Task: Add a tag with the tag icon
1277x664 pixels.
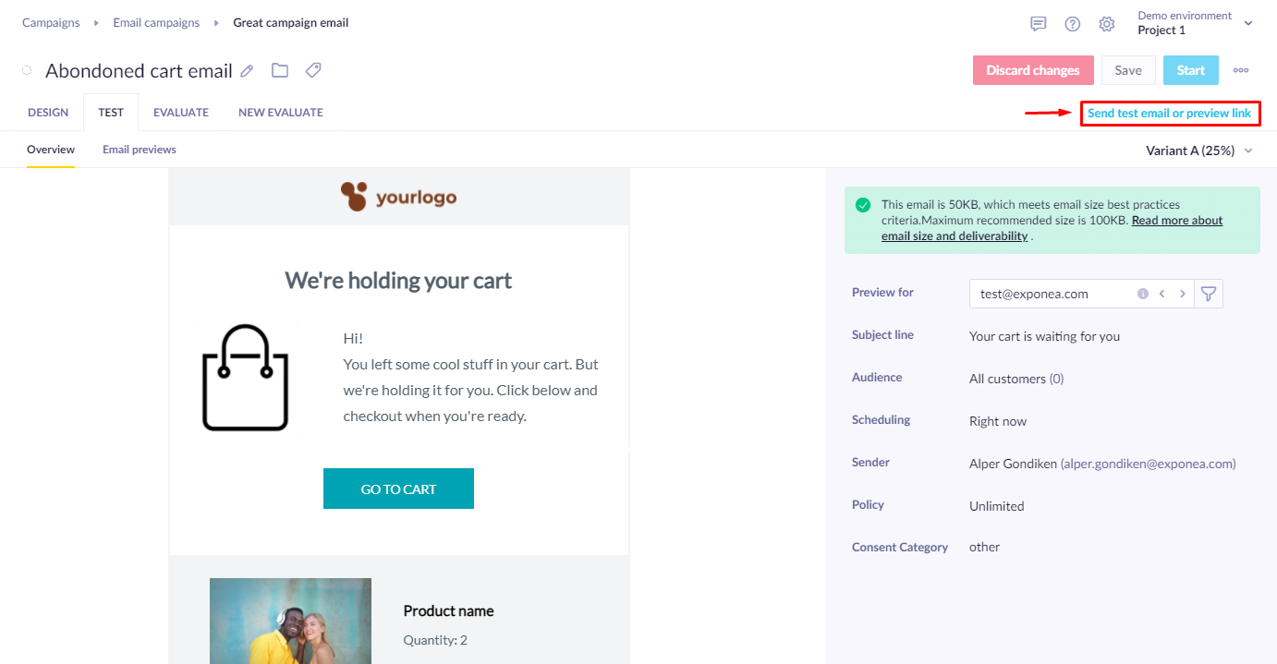Action: [x=313, y=70]
